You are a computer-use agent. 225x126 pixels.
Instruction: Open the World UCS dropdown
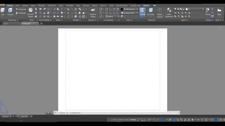coord(112,16)
